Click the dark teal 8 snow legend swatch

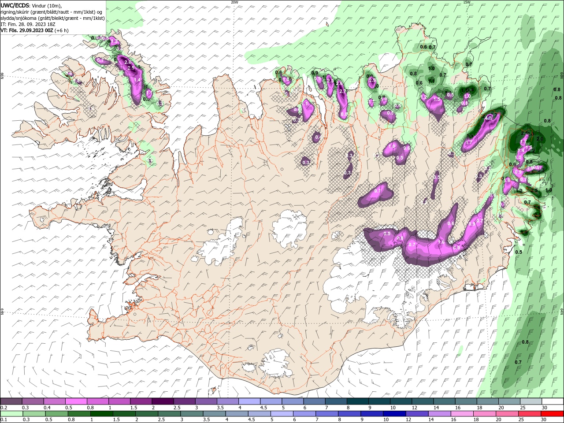[x=358, y=401]
